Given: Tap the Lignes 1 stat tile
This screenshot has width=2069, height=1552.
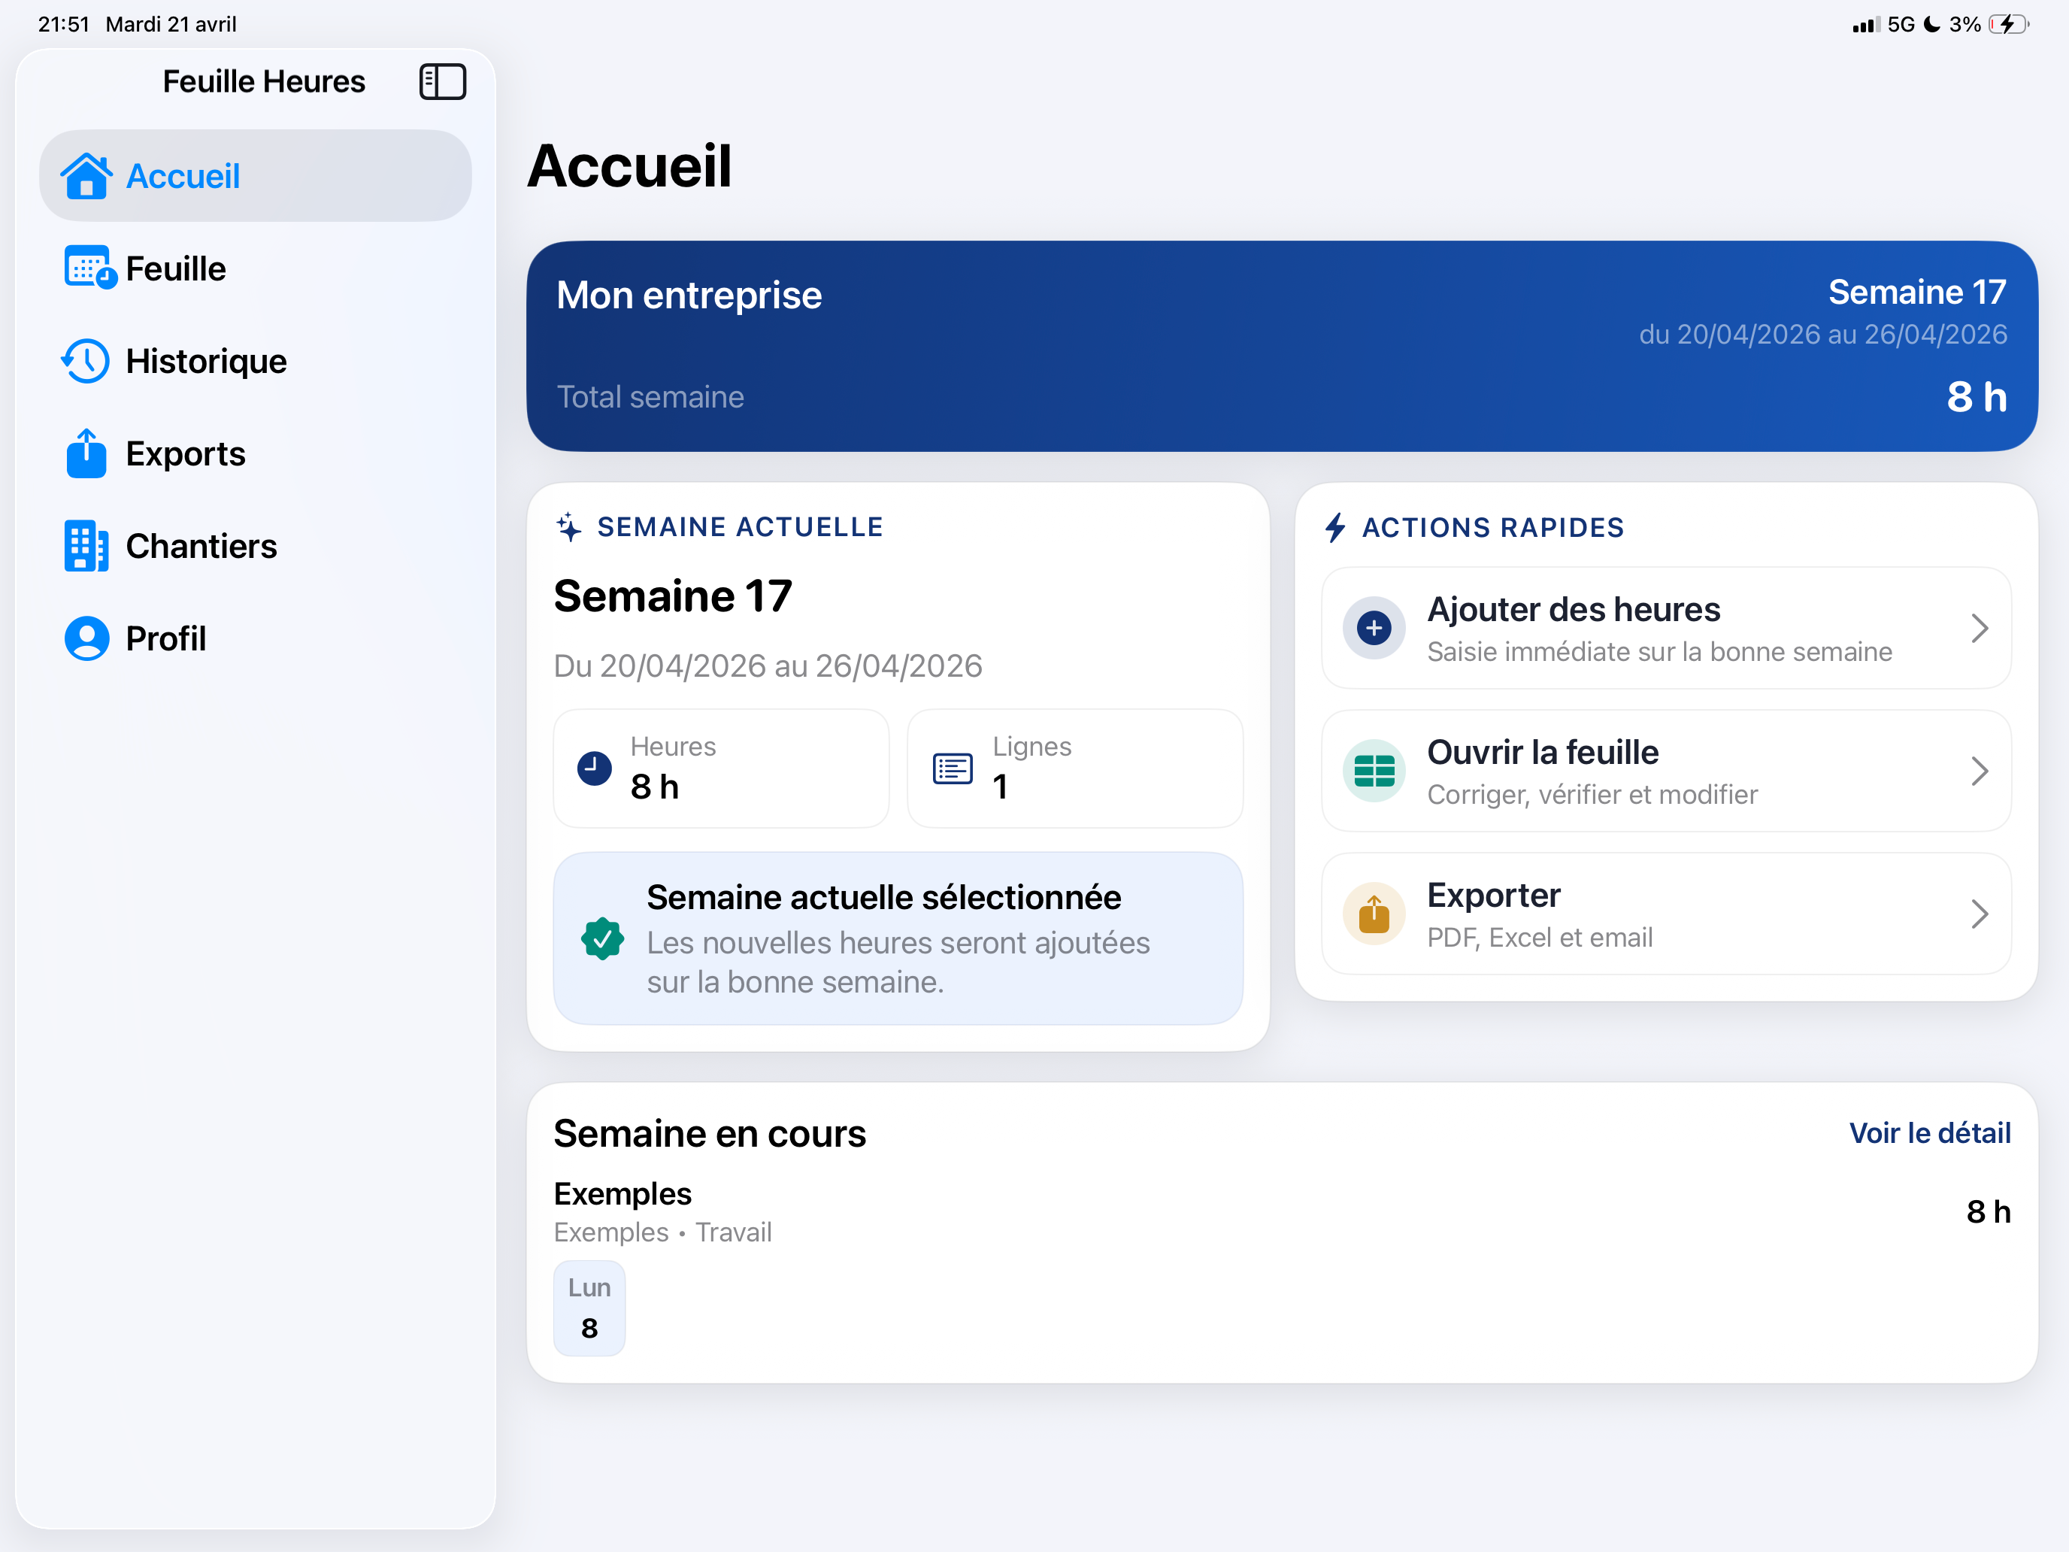Looking at the screenshot, I should coord(1074,768).
